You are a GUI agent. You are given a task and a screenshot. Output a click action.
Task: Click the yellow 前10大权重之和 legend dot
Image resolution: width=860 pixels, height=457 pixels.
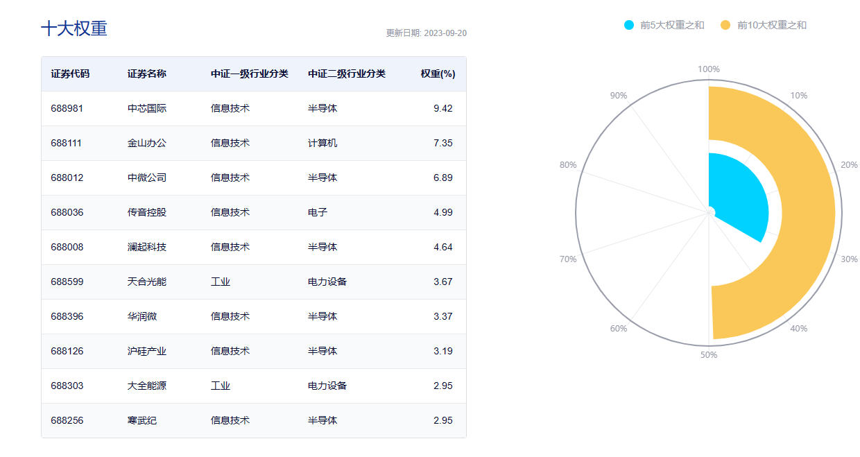725,24
